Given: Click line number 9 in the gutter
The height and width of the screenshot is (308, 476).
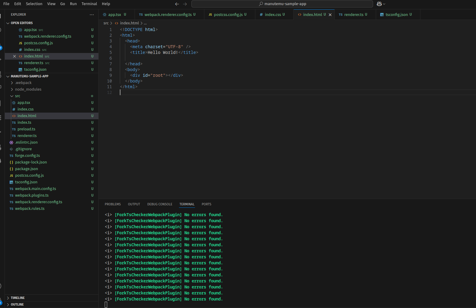Looking at the screenshot, I should click(x=110, y=75).
